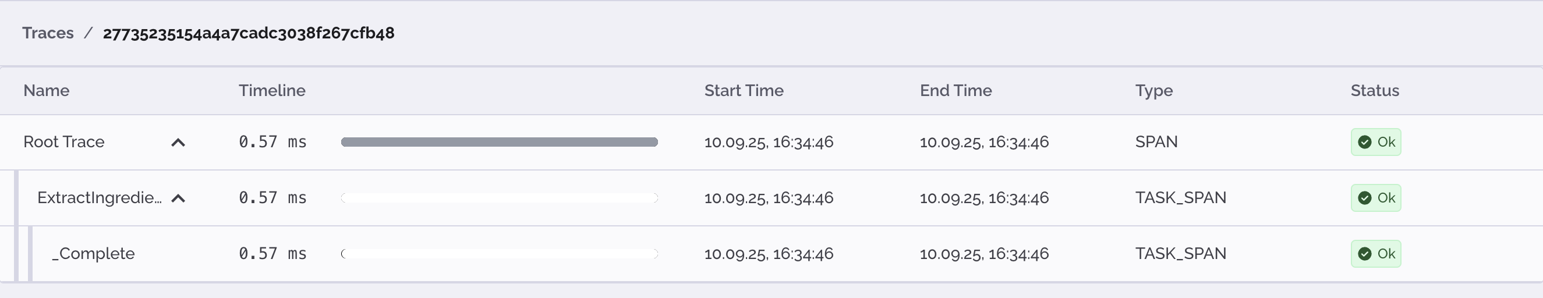Click the trace ID in breadcrumb
Viewport: 1543px width, 298px height.
249,33
